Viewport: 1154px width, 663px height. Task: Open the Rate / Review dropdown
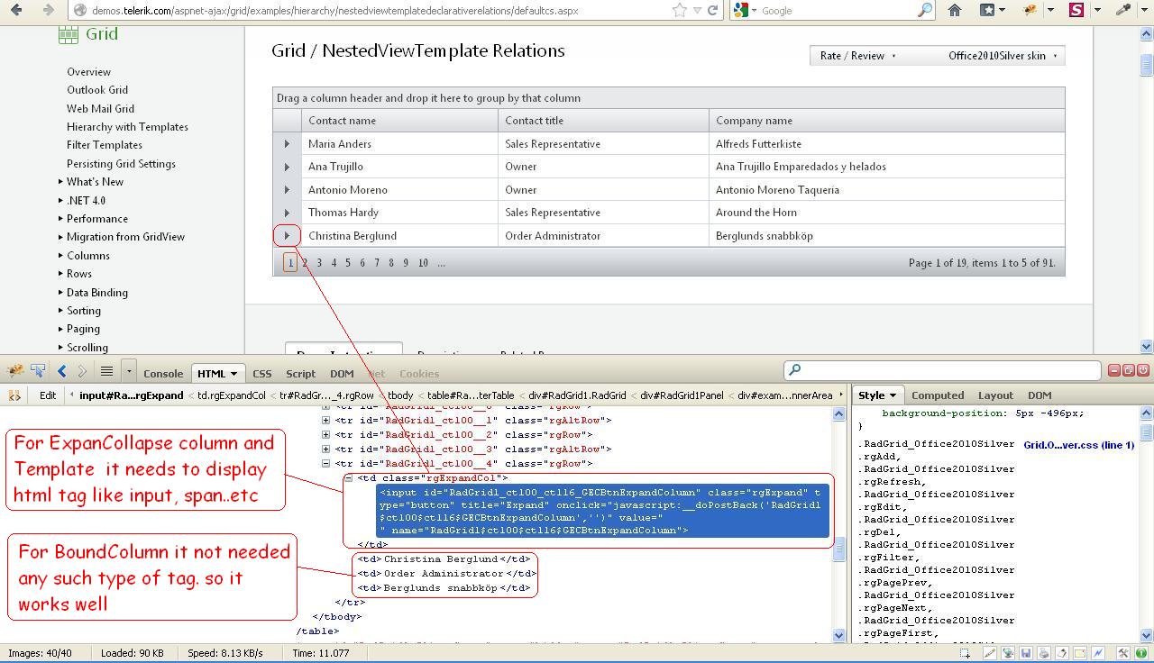pyautogui.click(x=857, y=56)
